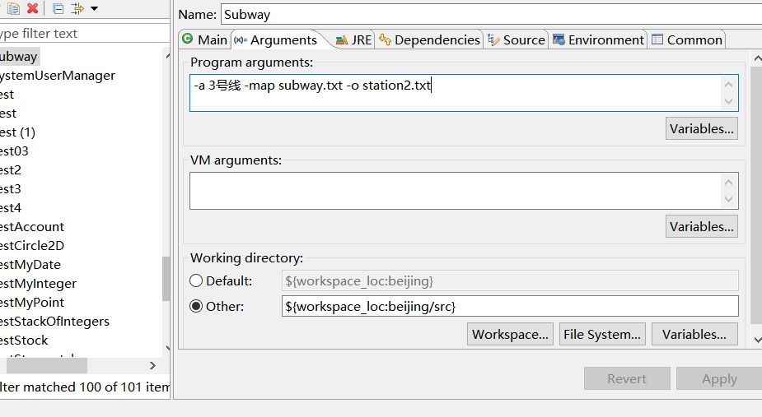Click the filter launch configurations icon
This screenshot has height=417, width=762.
coord(77,8)
